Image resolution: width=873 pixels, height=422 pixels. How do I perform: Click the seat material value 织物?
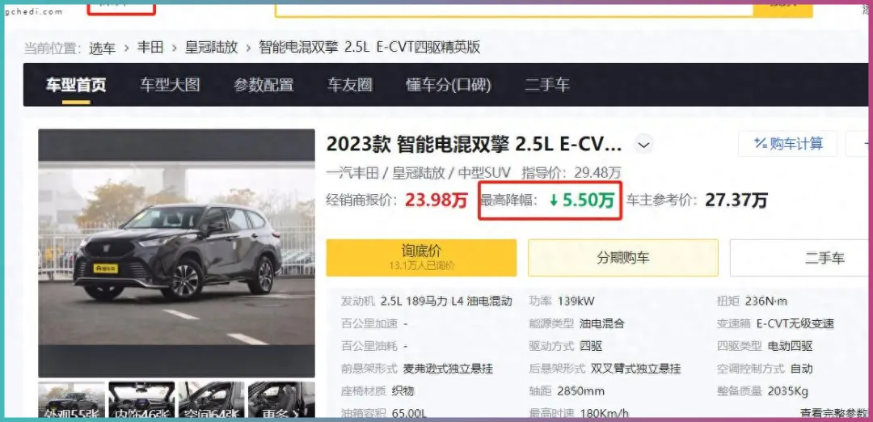click(403, 391)
